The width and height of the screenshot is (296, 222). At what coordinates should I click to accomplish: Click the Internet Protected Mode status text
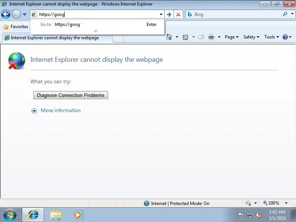(x=180, y=203)
